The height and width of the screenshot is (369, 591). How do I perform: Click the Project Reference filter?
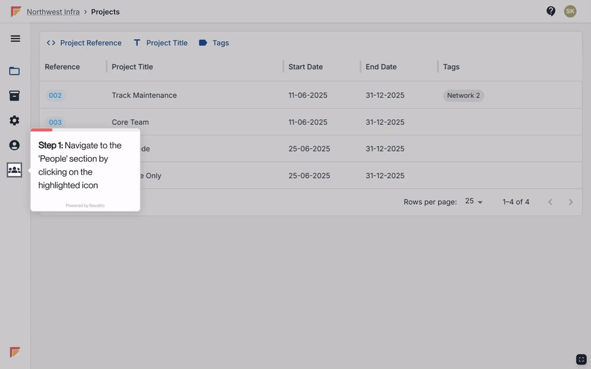pyautogui.click(x=84, y=43)
